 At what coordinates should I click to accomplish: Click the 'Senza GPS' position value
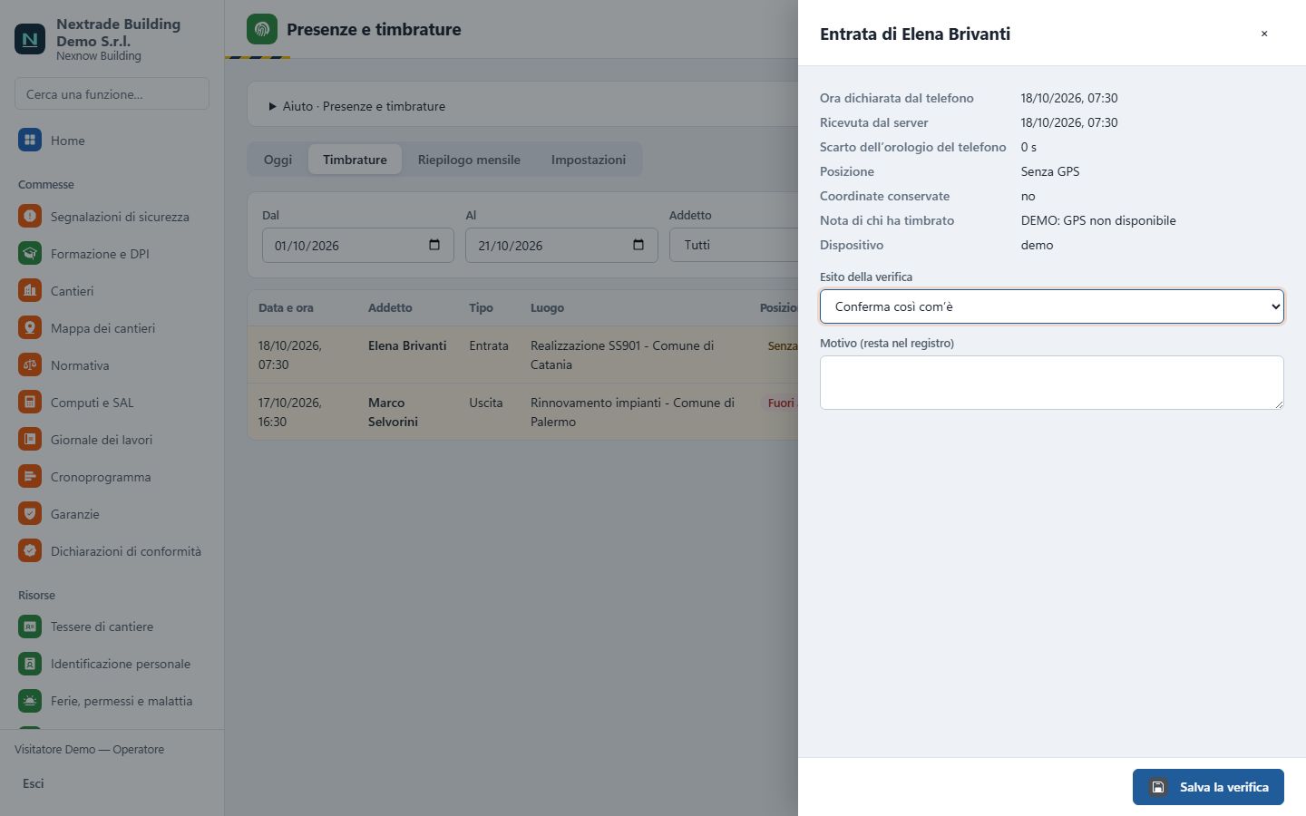1050,171
